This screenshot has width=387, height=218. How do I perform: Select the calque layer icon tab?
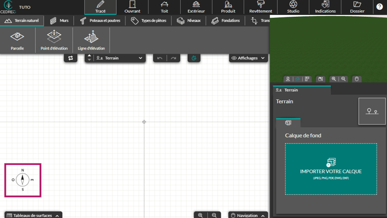point(288,123)
